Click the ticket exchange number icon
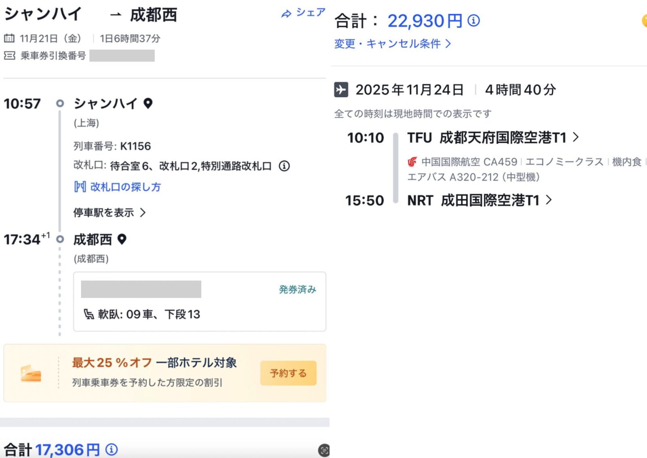Image resolution: width=647 pixels, height=458 pixels. point(9,55)
